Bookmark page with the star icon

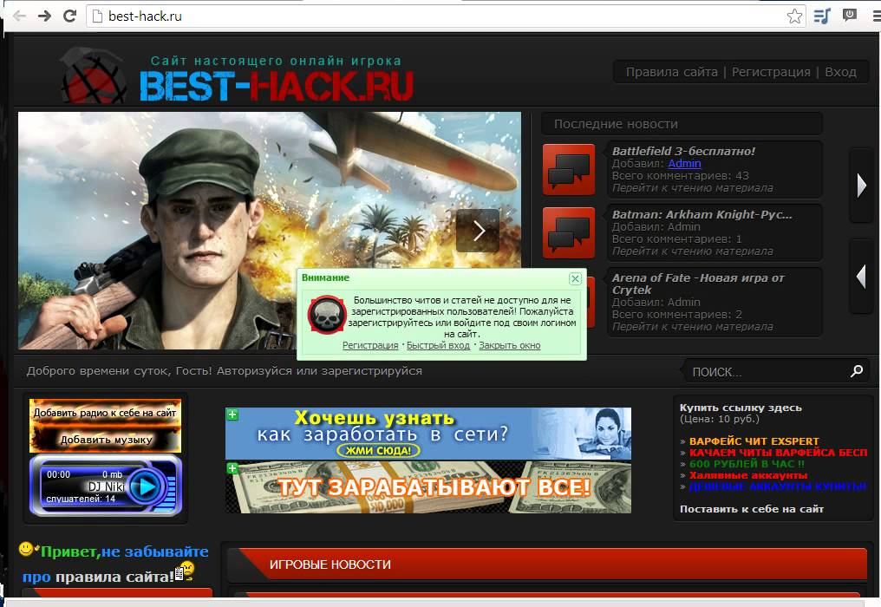tap(794, 16)
